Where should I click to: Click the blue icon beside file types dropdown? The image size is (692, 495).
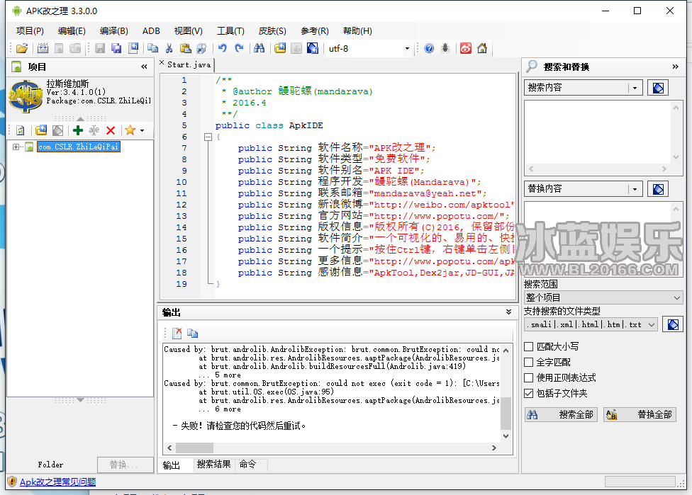click(673, 324)
